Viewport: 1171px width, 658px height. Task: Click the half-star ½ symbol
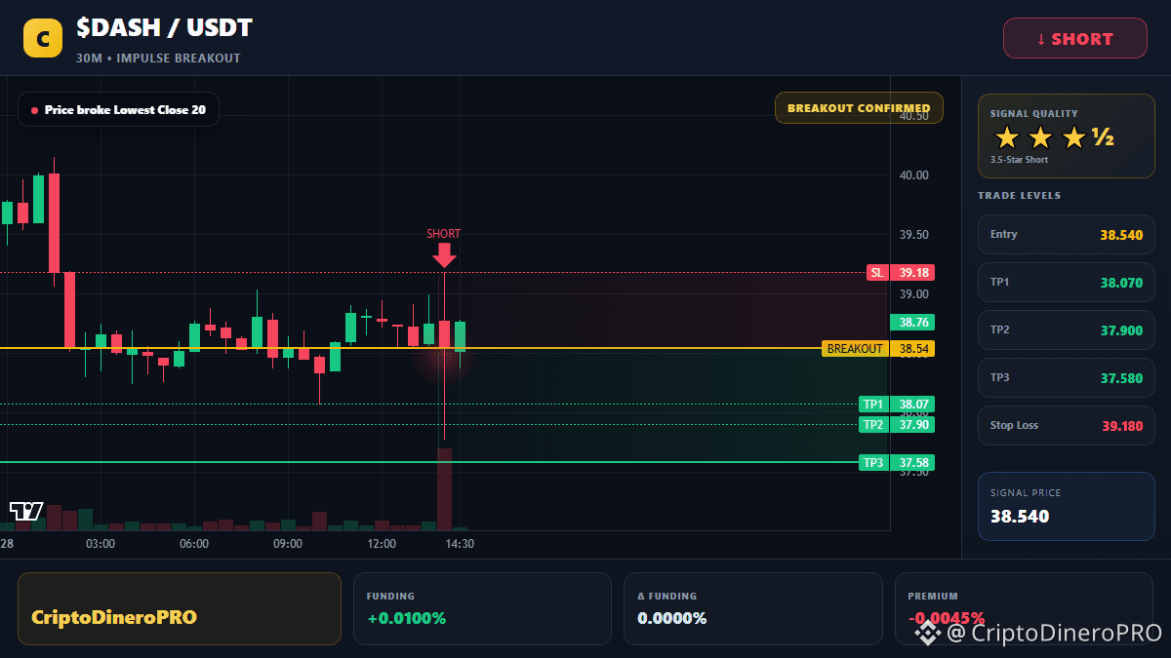click(x=1104, y=137)
